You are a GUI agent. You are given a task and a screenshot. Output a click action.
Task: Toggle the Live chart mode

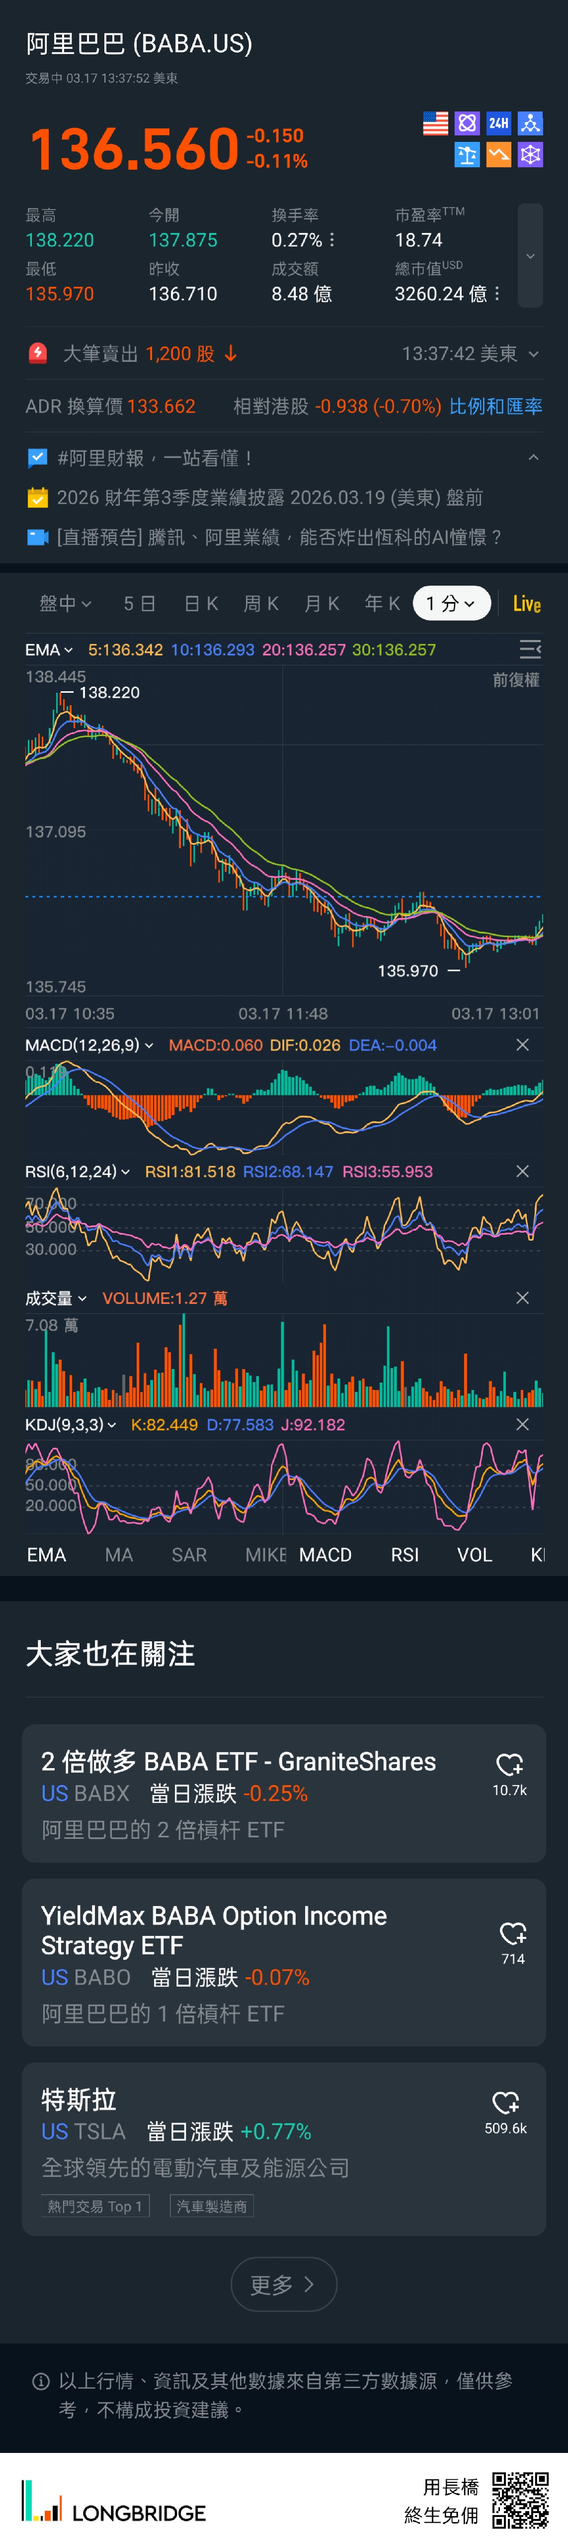pyautogui.click(x=527, y=603)
